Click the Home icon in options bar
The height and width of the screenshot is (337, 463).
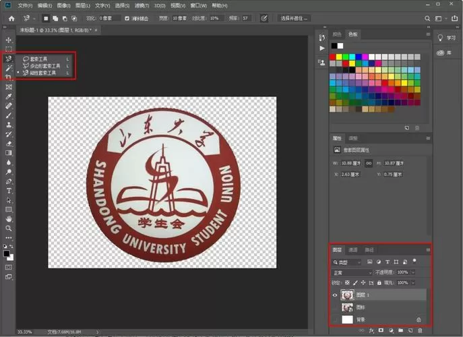pyautogui.click(x=11, y=19)
